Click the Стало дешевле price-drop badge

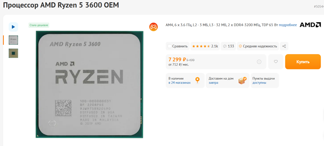[x=39, y=25]
